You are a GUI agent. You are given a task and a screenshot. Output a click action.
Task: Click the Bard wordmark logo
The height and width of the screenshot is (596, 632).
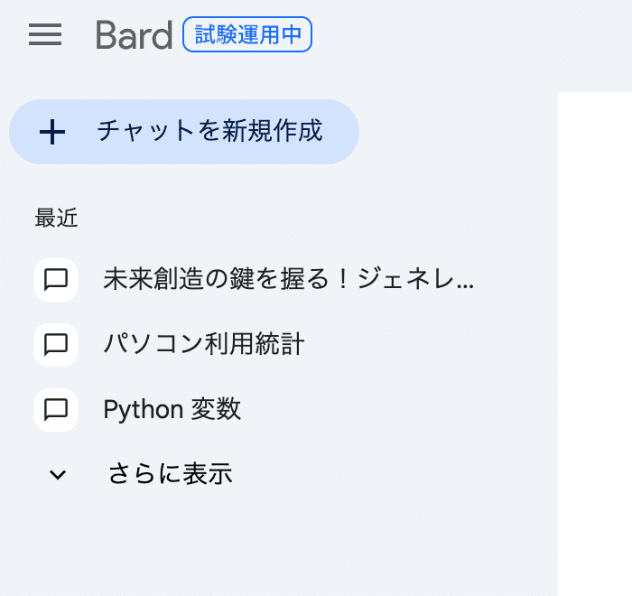pos(135,35)
